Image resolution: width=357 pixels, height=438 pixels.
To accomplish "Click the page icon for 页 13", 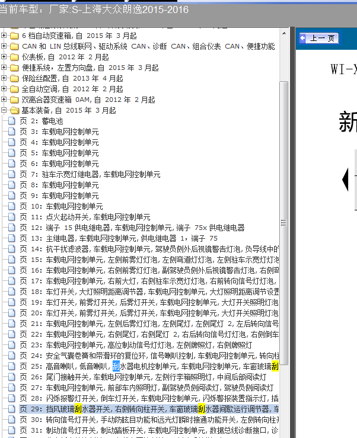I will (12, 238).
